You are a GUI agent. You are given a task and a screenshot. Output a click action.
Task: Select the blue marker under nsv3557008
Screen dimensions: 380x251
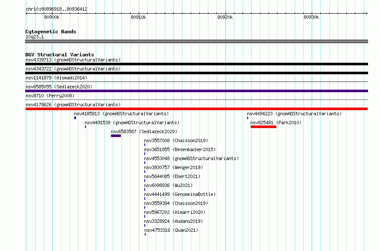coord(145,145)
